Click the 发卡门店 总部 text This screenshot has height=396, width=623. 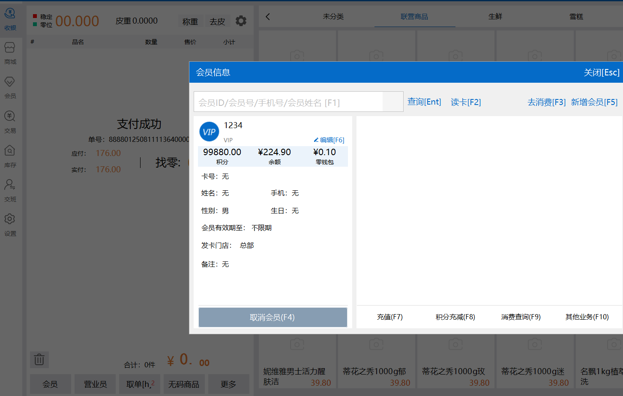[x=228, y=245]
